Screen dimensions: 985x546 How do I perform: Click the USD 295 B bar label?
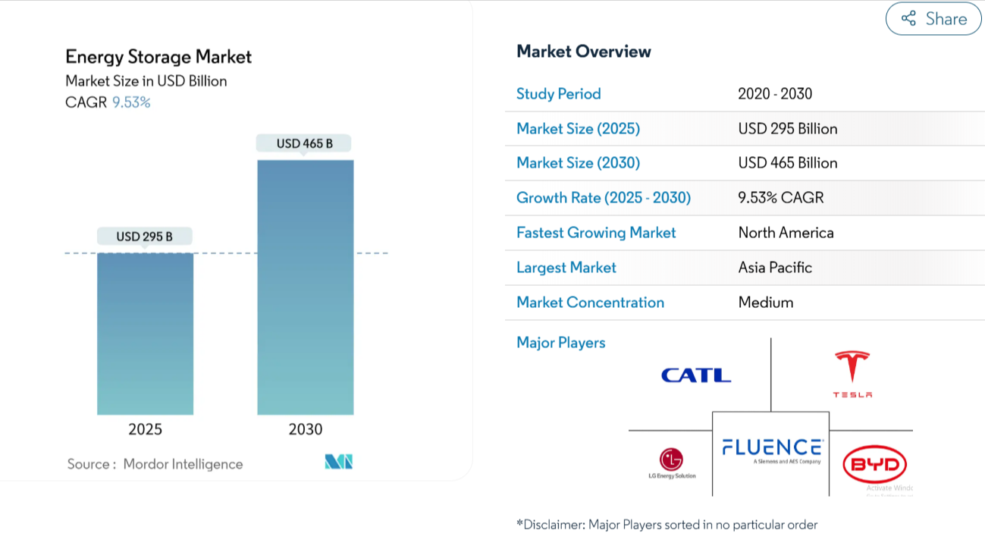(144, 237)
